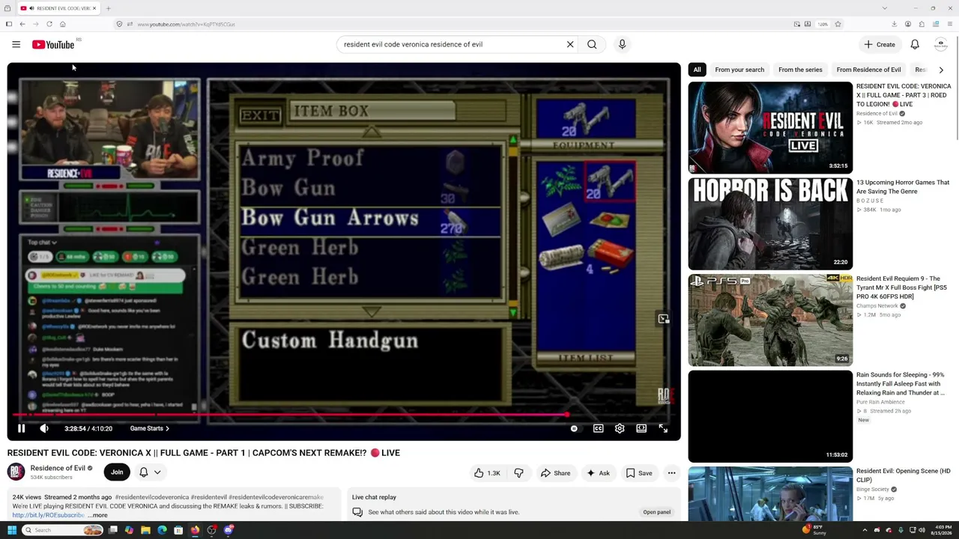959x539 pixels.
Task: Select the All filter chip
Action: click(x=697, y=70)
